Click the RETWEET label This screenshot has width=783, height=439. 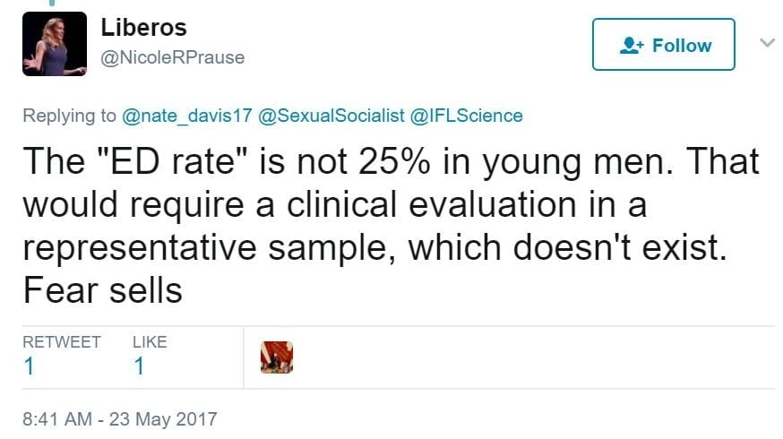pyautogui.click(x=62, y=341)
